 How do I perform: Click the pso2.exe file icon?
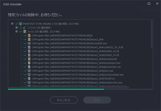coord(29,71)
